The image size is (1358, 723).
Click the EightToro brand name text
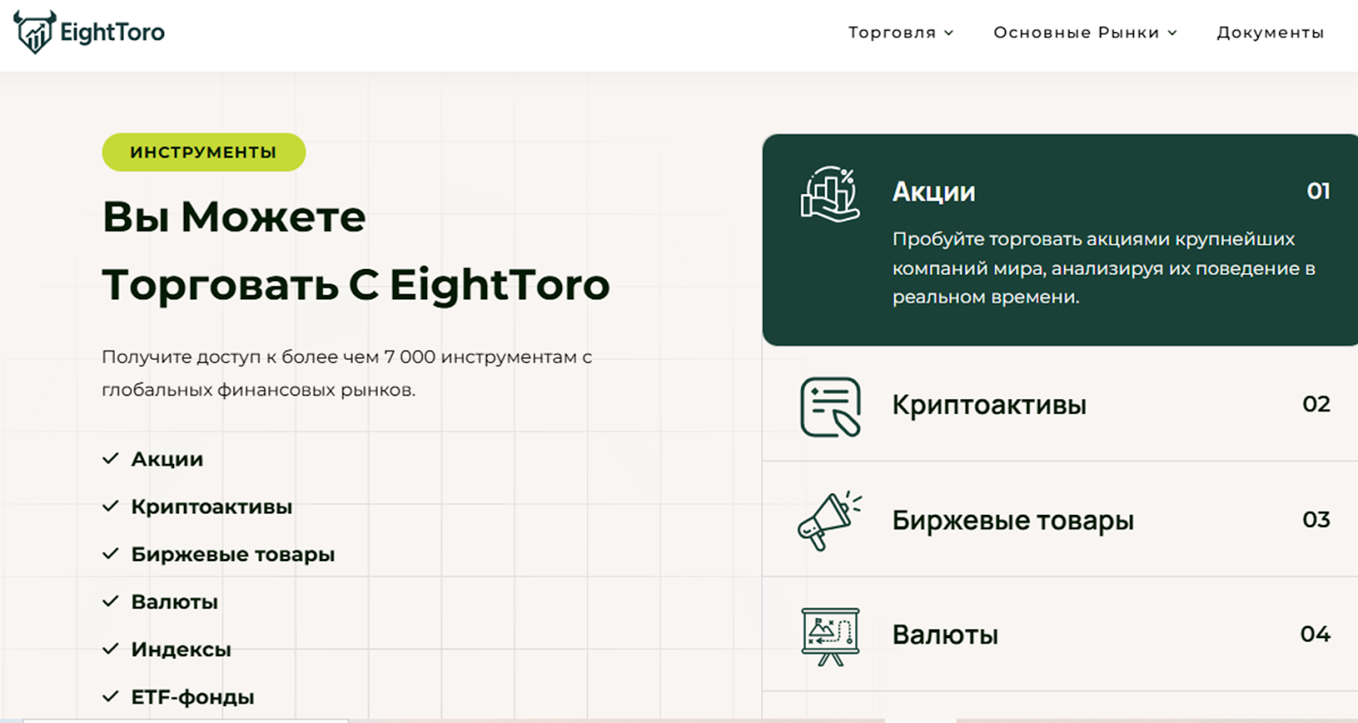[112, 32]
